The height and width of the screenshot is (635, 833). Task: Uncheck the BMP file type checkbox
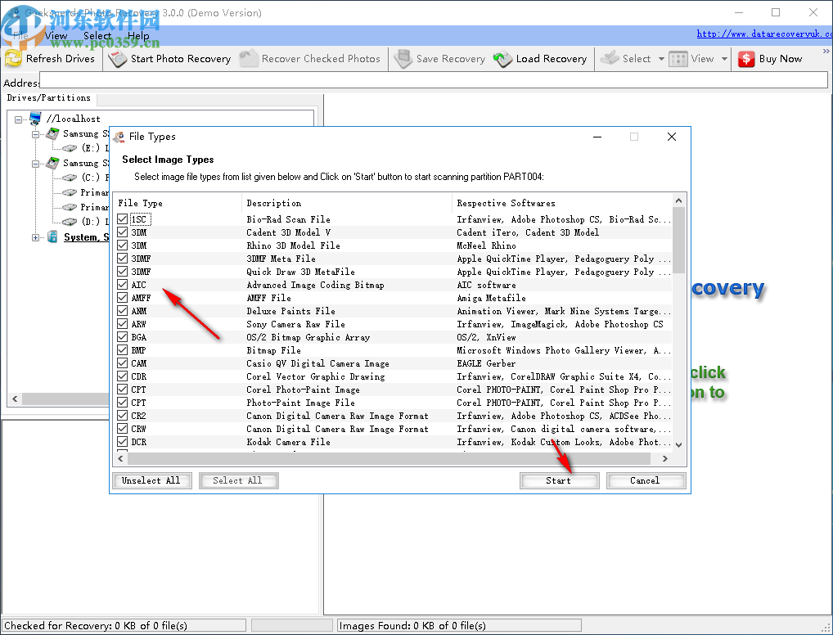click(x=123, y=350)
